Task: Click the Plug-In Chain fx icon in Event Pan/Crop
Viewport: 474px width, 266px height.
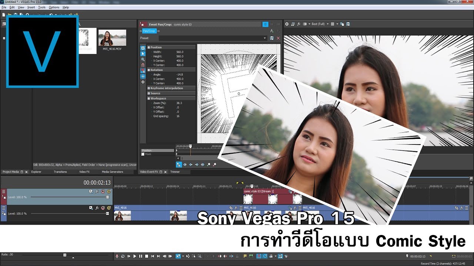Action: click(272, 31)
